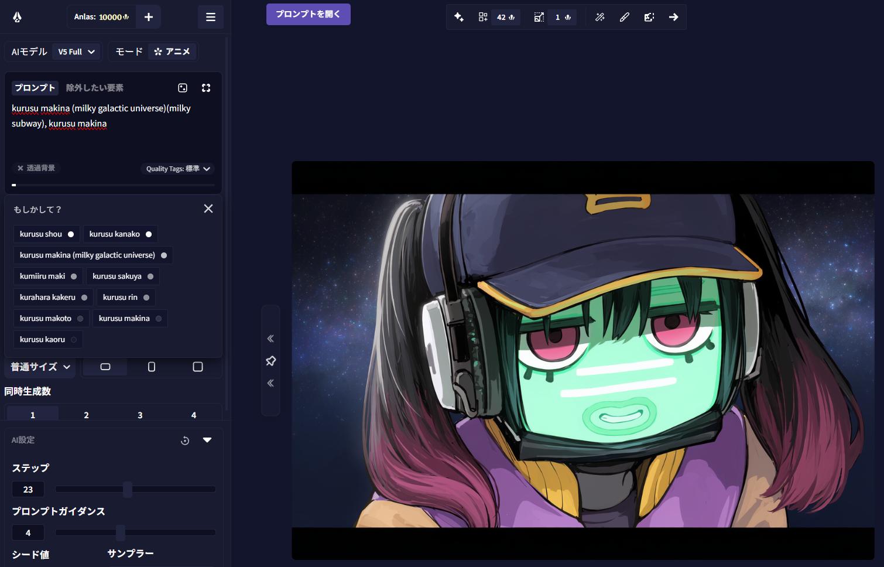Select the kurusu shou suggestion
This screenshot has width=884, height=567.
(x=47, y=234)
